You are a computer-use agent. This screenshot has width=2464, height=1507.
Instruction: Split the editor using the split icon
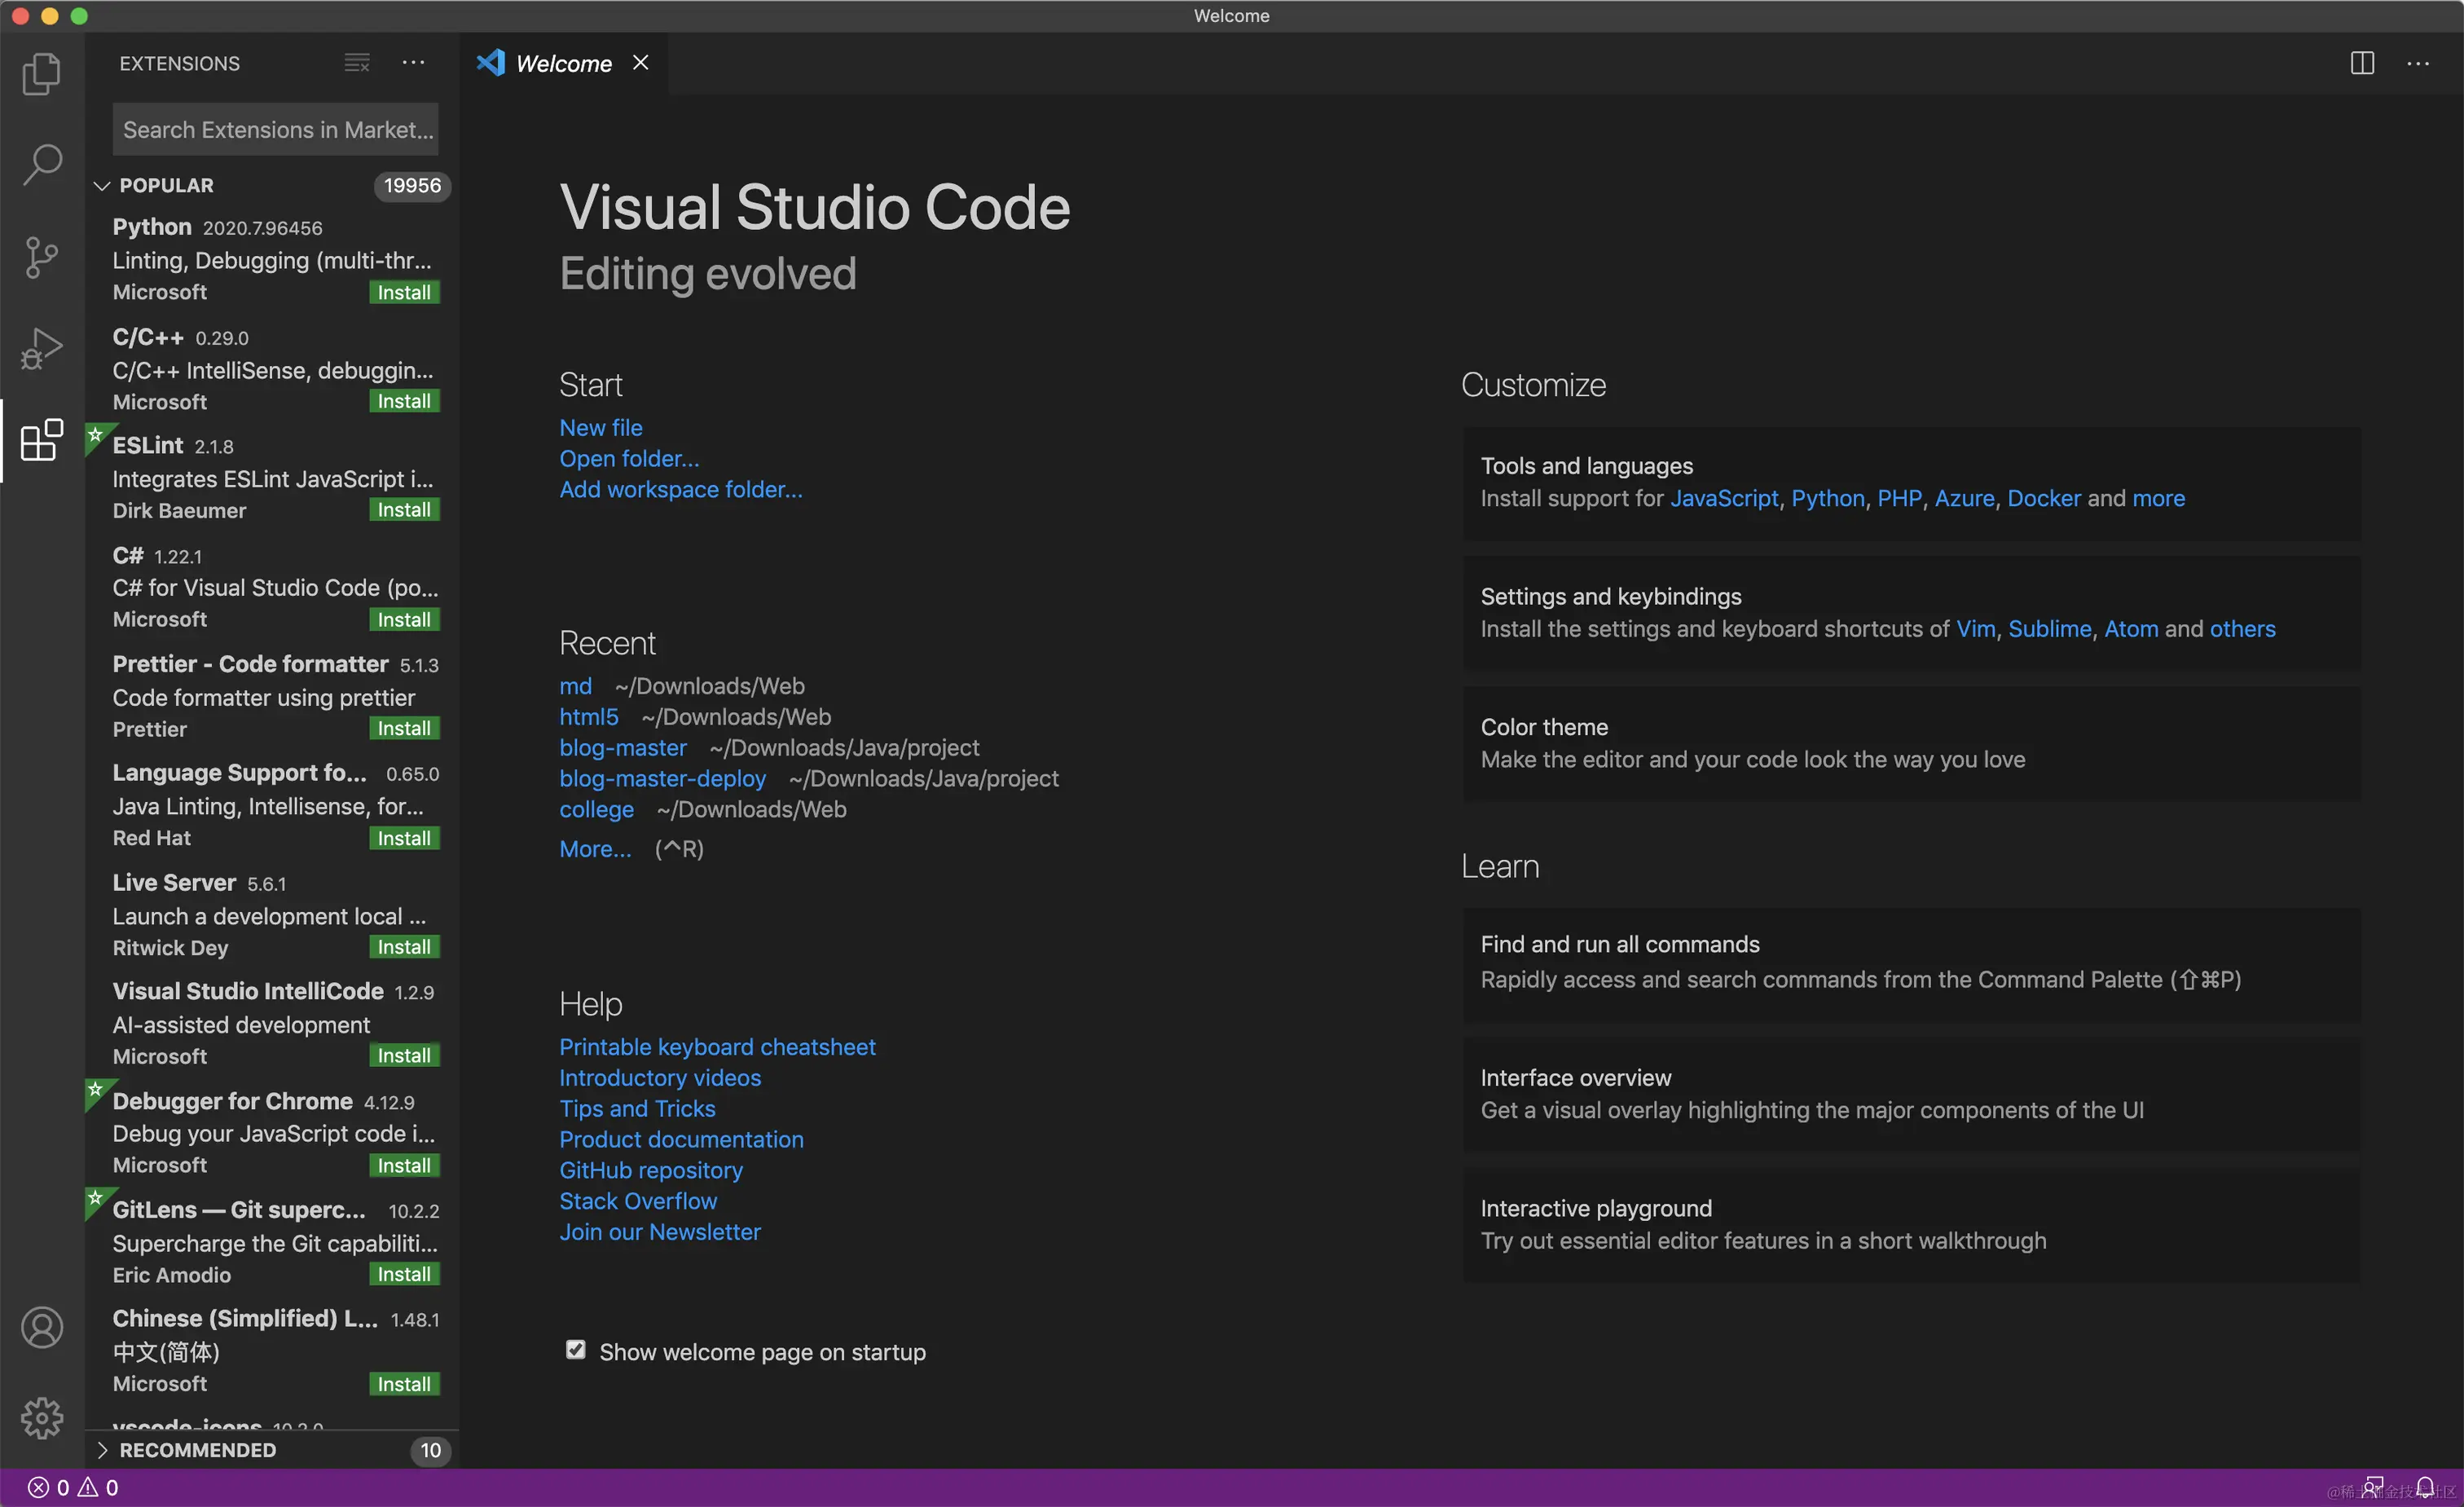(x=2361, y=63)
